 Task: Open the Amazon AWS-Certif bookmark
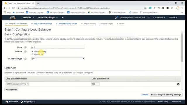point(149,12)
